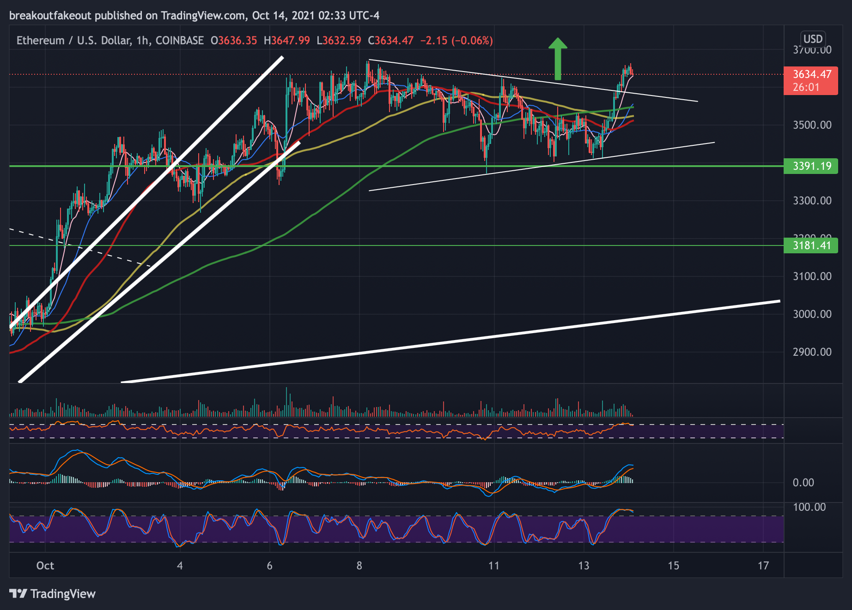Viewport: 852px width, 610px height.
Task: Click the 3000.00 price axis label
Action: pos(812,314)
